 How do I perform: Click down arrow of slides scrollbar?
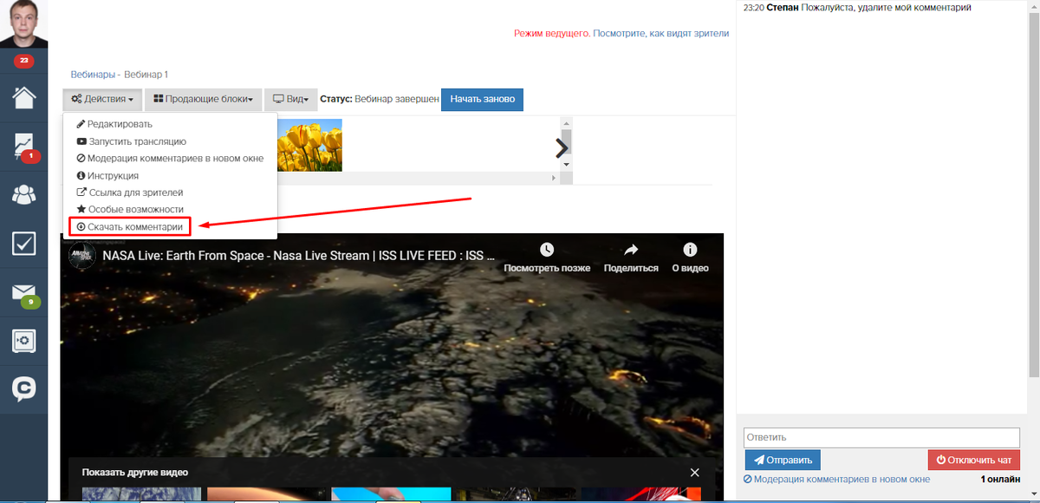point(566,164)
